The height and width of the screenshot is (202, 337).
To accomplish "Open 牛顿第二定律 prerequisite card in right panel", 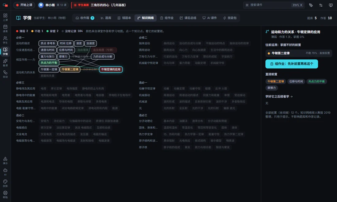I will (299, 53).
